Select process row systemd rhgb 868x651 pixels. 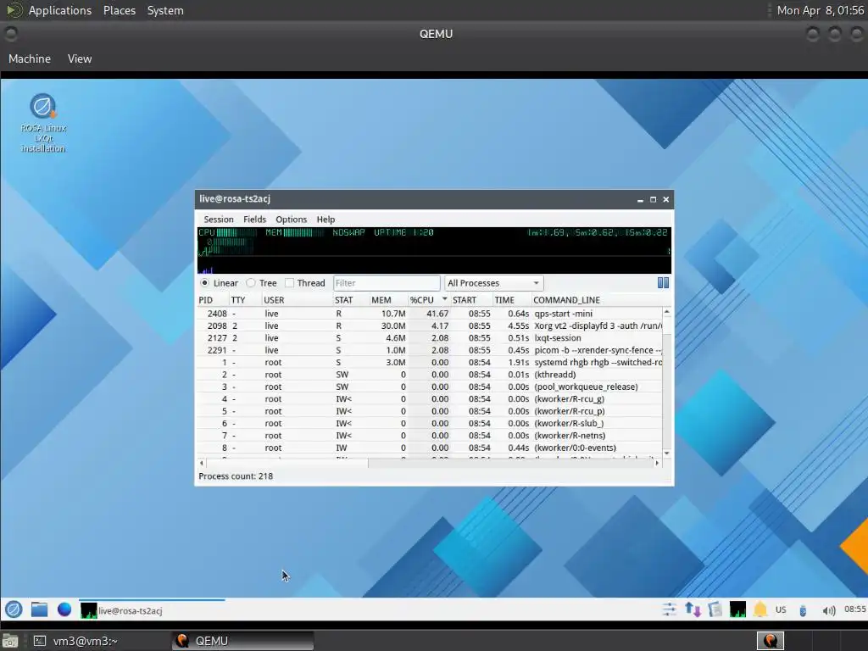pos(430,362)
